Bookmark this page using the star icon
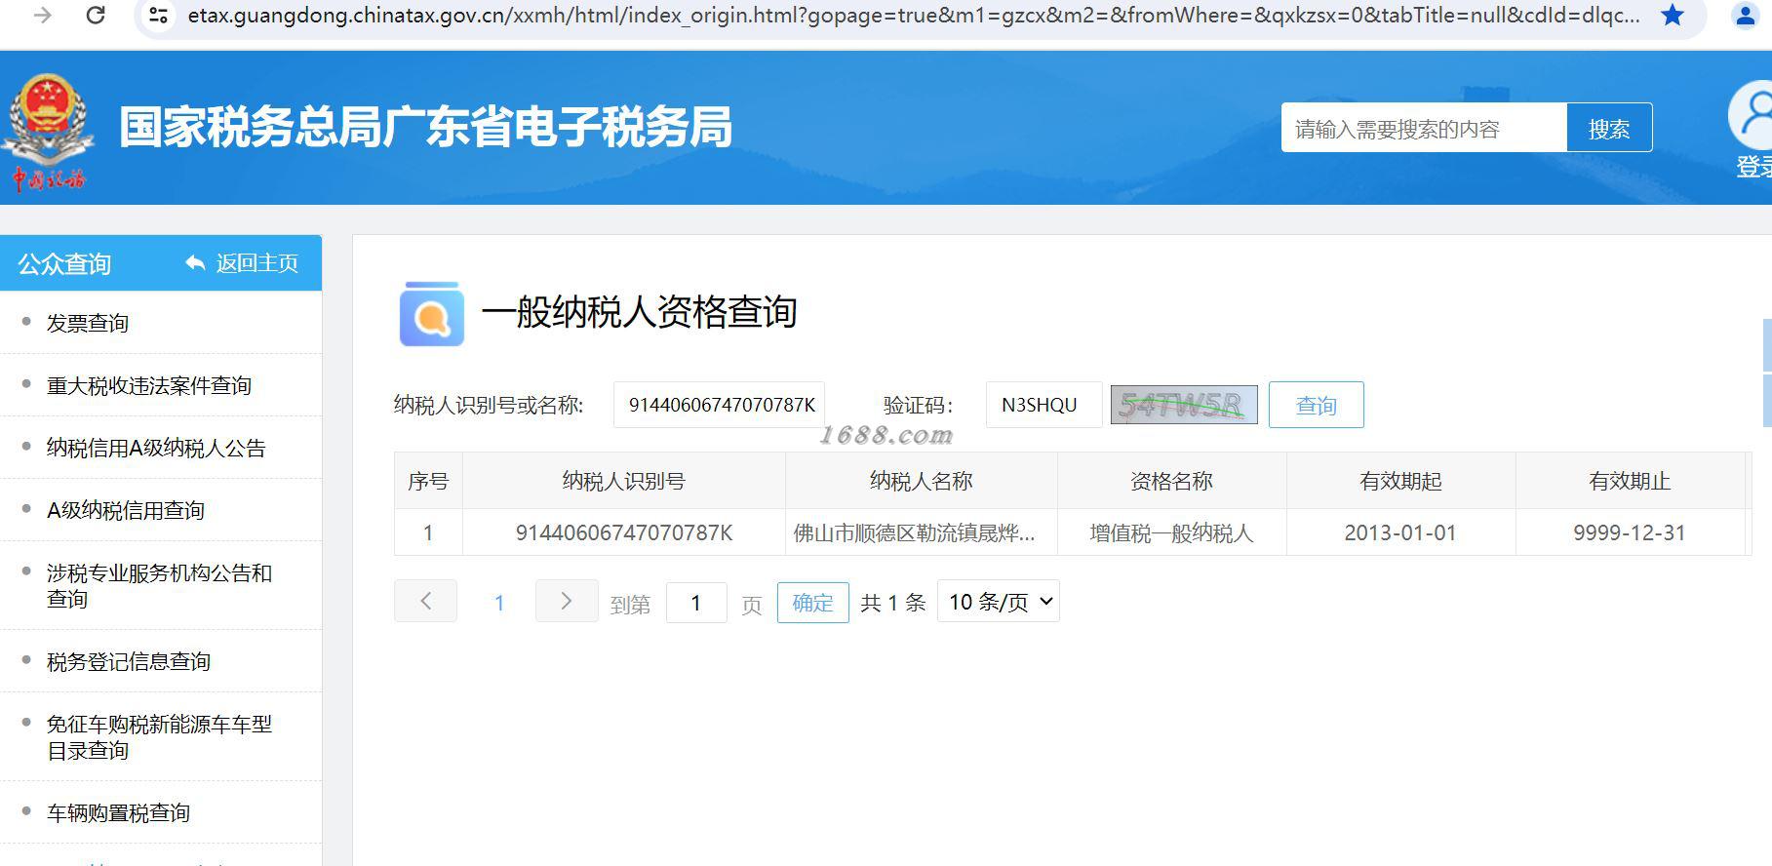 (x=1673, y=16)
